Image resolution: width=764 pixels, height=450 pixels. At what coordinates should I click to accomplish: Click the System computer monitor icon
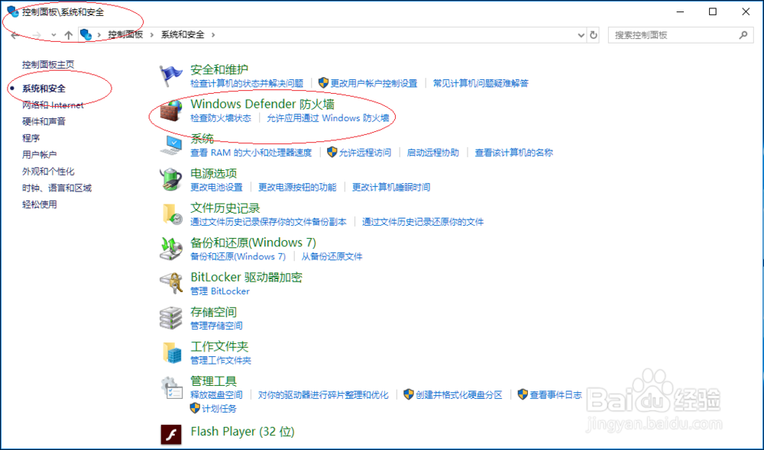click(171, 145)
